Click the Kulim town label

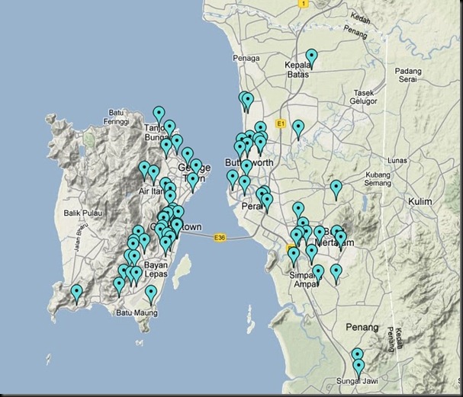[420, 202]
